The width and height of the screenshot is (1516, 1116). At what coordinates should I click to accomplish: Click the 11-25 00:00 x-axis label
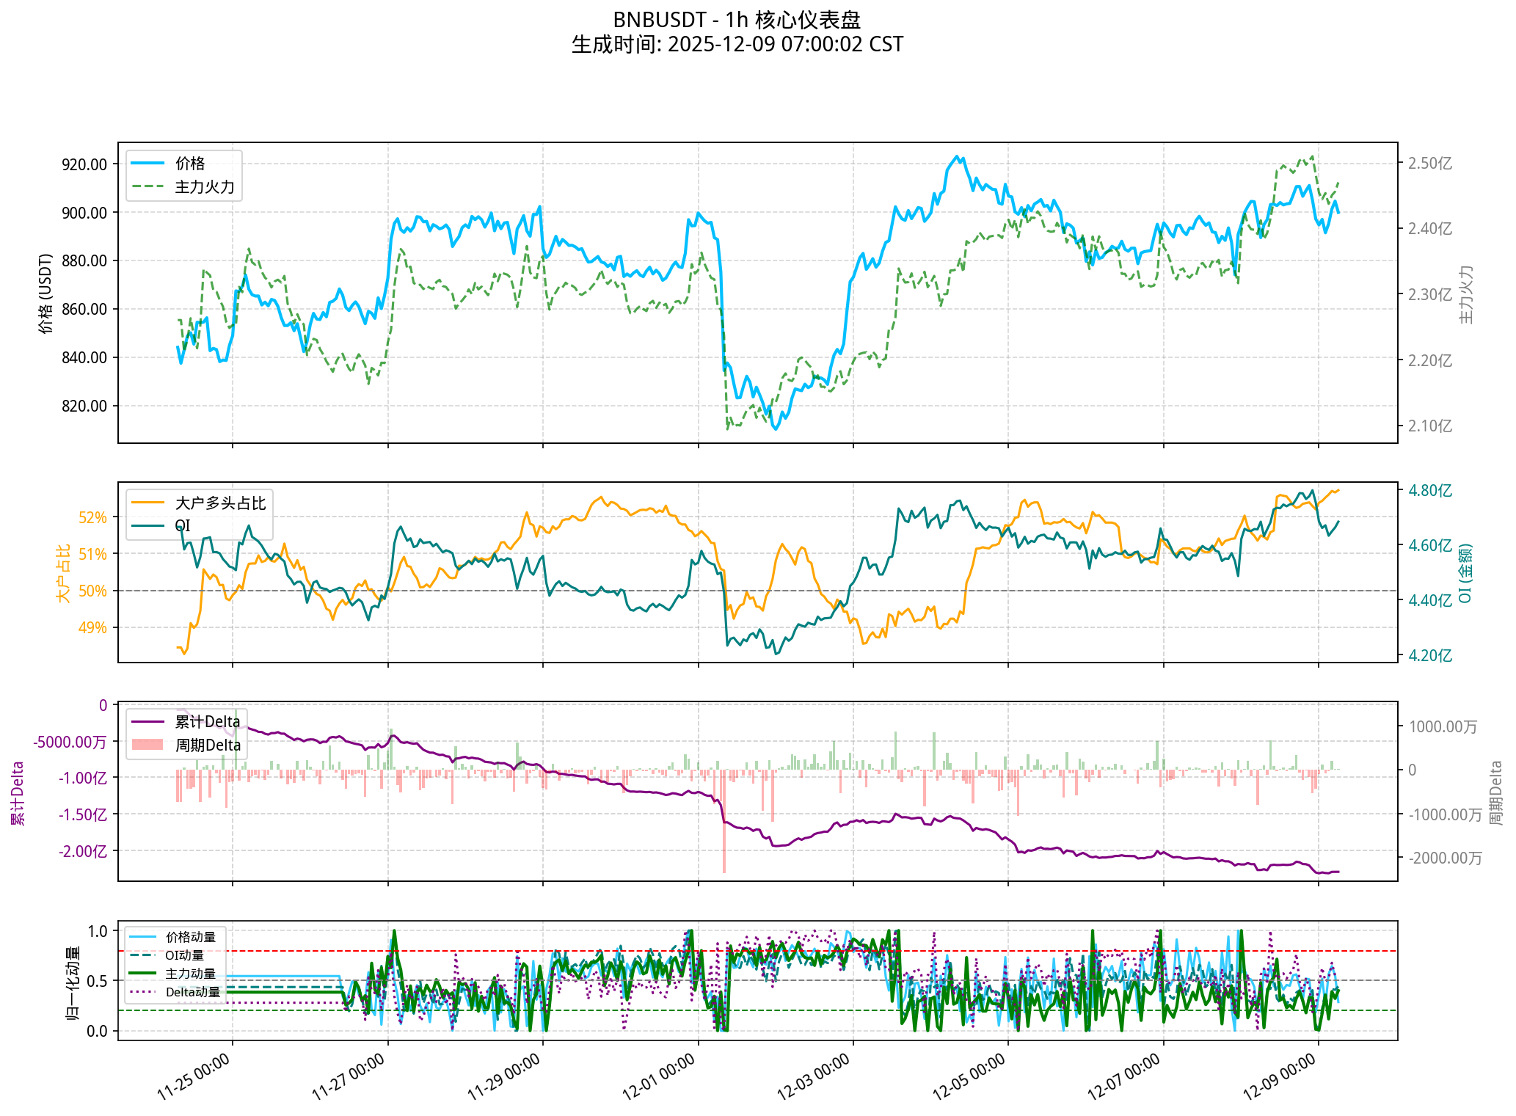pyautogui.click(x=194, y=1076)
